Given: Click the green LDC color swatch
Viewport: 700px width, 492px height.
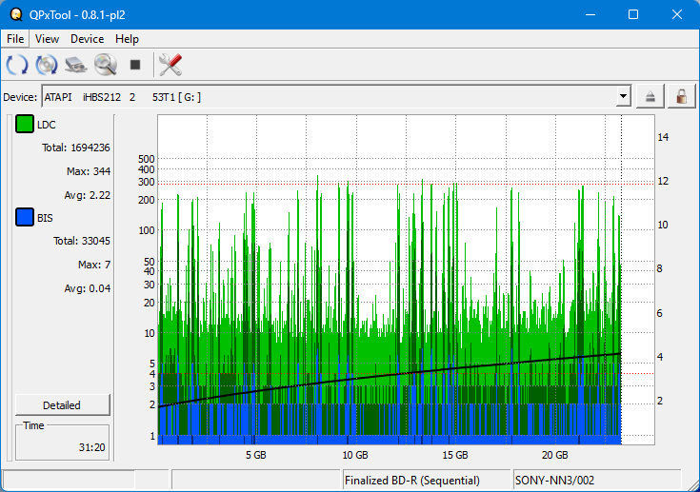Looking at the screenshot, I should click(x=25, y=124).
